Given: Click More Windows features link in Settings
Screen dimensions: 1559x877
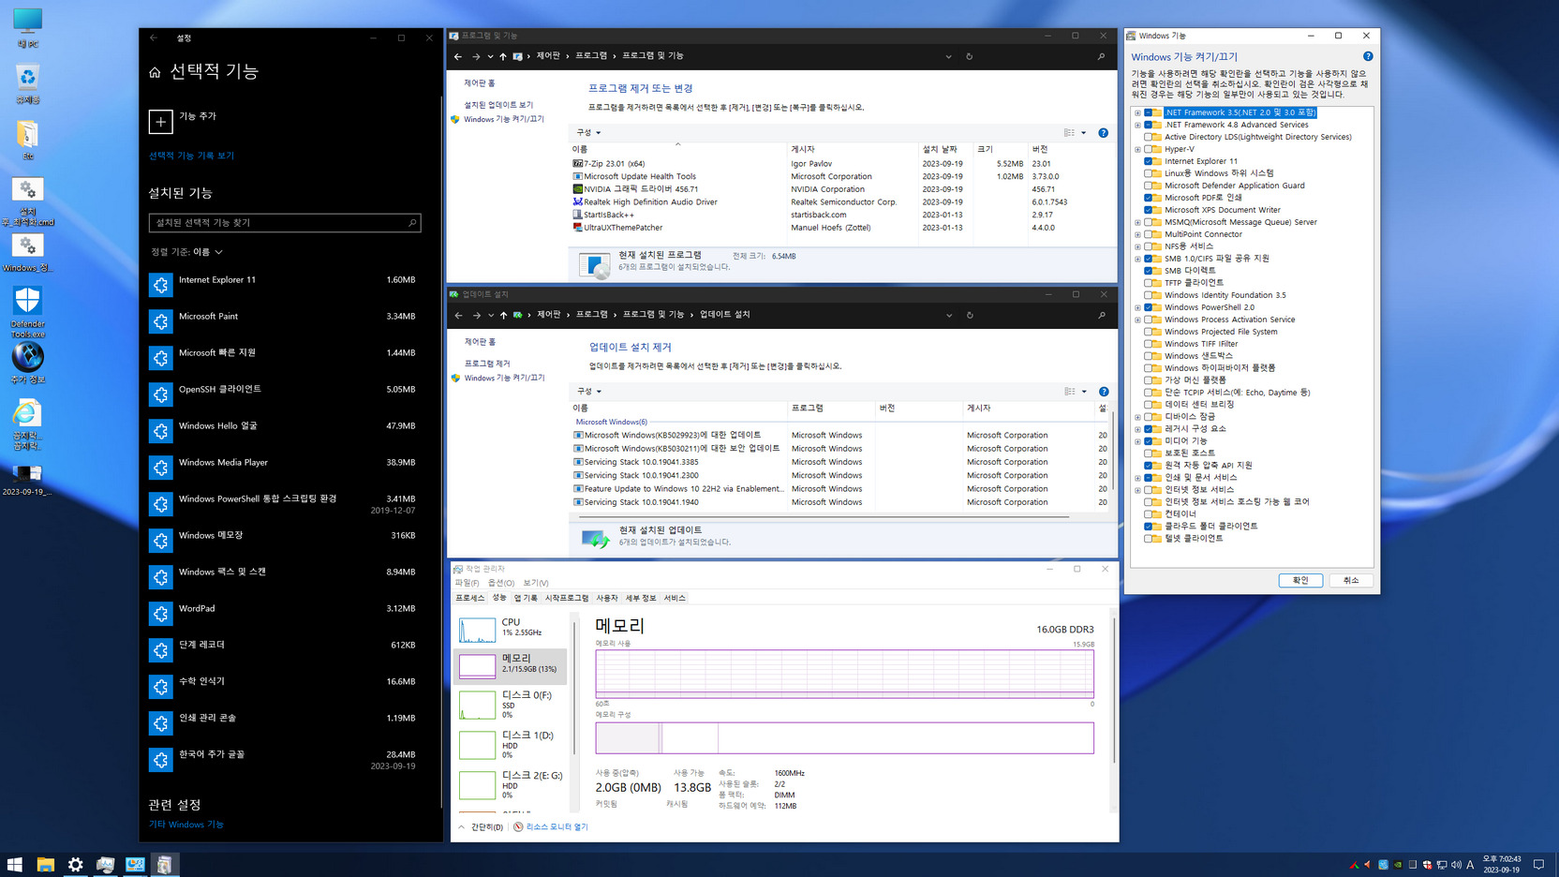Looking at the screenshot, I should point(186,825).
